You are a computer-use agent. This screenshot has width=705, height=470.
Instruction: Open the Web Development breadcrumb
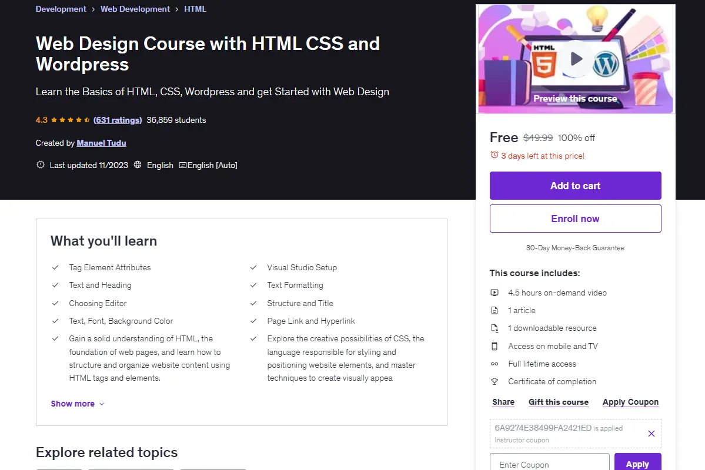click(135, 9)
